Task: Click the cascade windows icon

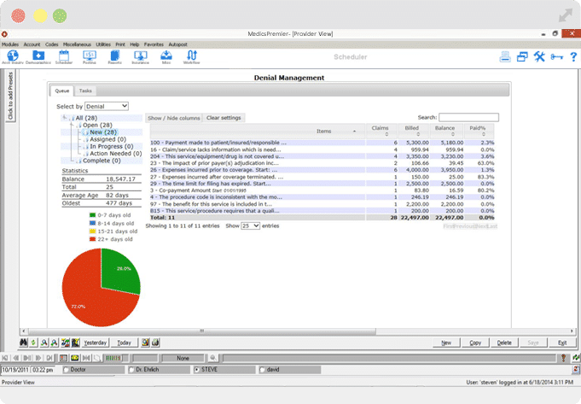Action: pyautogui.click(x=522, y=56)
